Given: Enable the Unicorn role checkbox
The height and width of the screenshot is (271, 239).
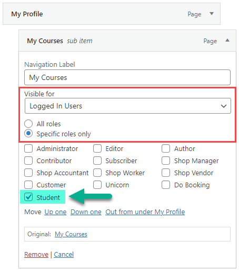Looking at the screenshot, I should [97, 185].
